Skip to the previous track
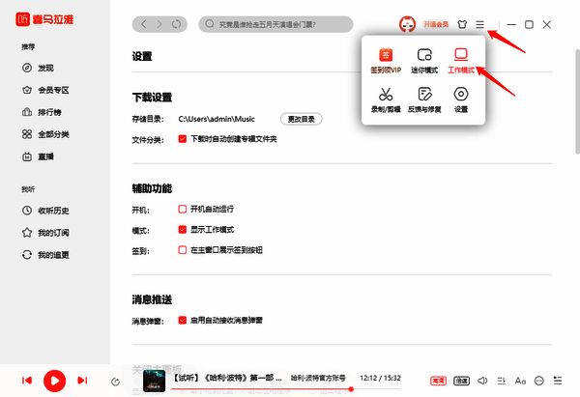This screenshot has width=580, height=397. [x=27, y=381]
